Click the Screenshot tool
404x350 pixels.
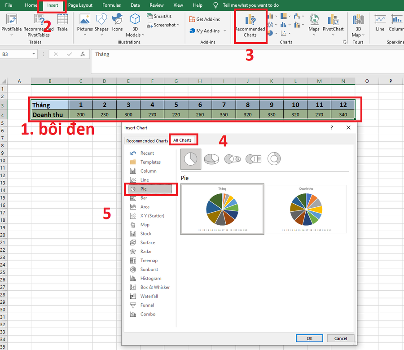click(161, 25)
